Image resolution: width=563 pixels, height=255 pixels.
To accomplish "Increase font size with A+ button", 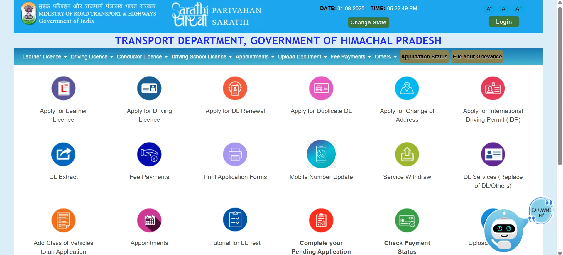I will coord(518,9).
